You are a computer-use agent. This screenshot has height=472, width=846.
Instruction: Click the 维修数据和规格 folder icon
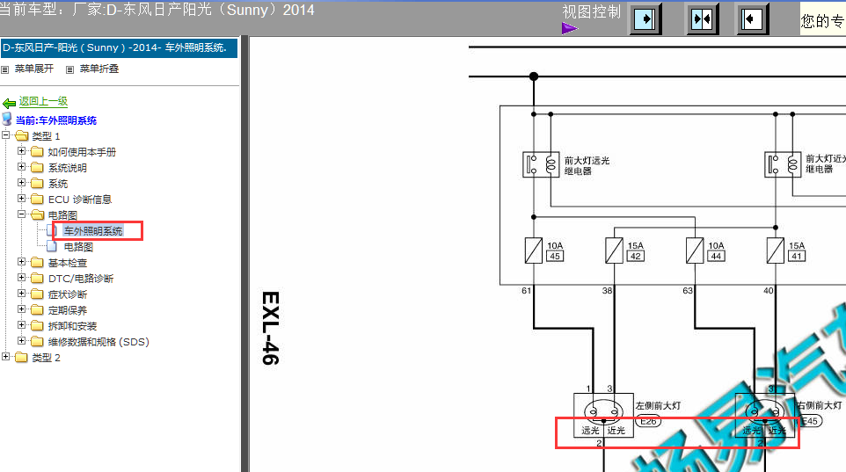(37, 341)
